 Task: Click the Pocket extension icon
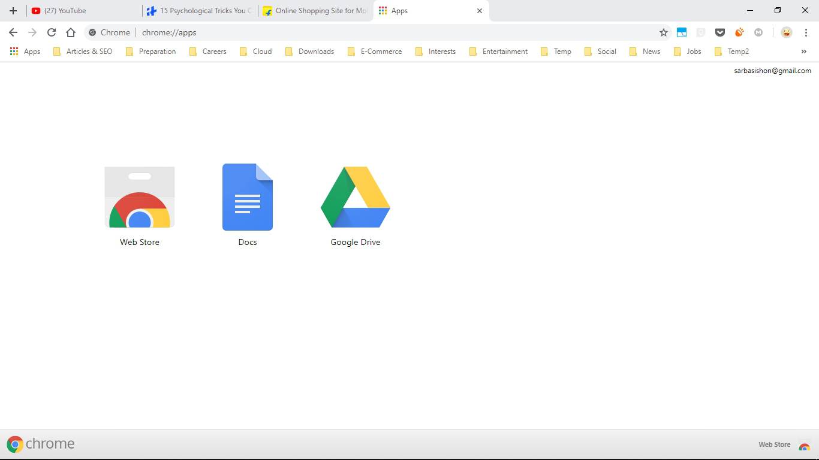pos(720,32)
